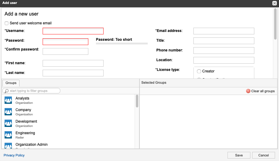Focus the Password input field
Image resolution: width=279 pixels, height=161 pixels.
click(65, 42)
